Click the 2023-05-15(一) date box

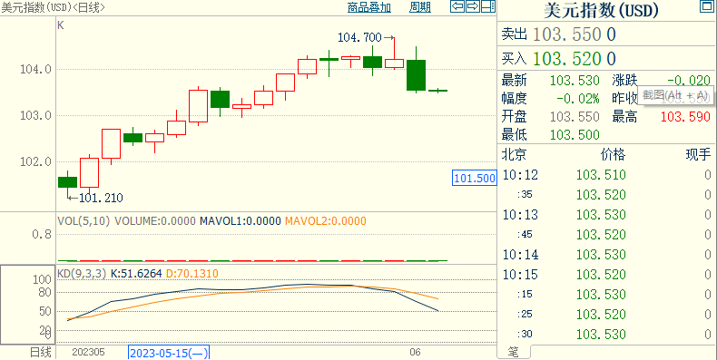(x=169, y=353)
